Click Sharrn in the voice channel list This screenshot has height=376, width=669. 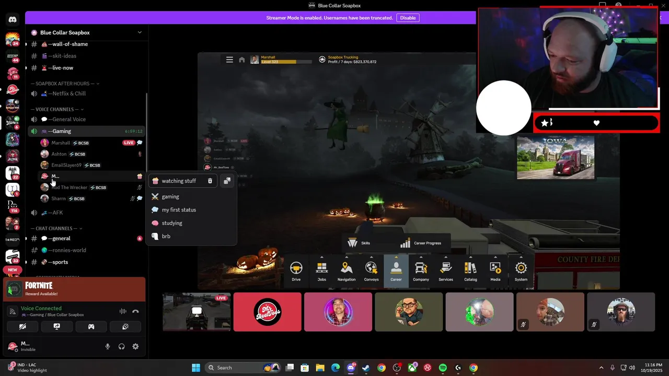point(91,198)
